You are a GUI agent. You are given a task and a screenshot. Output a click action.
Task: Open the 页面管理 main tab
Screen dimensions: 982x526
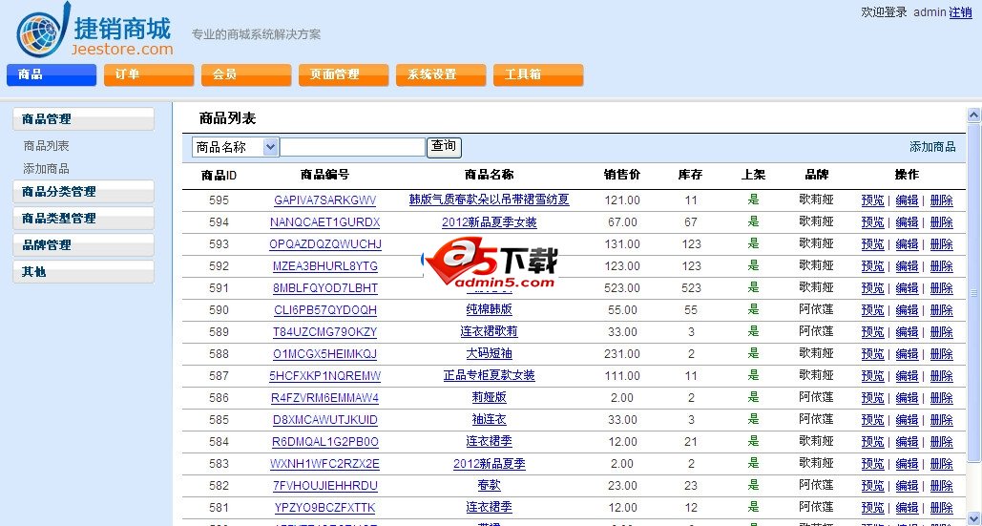(x=344, y=74)
